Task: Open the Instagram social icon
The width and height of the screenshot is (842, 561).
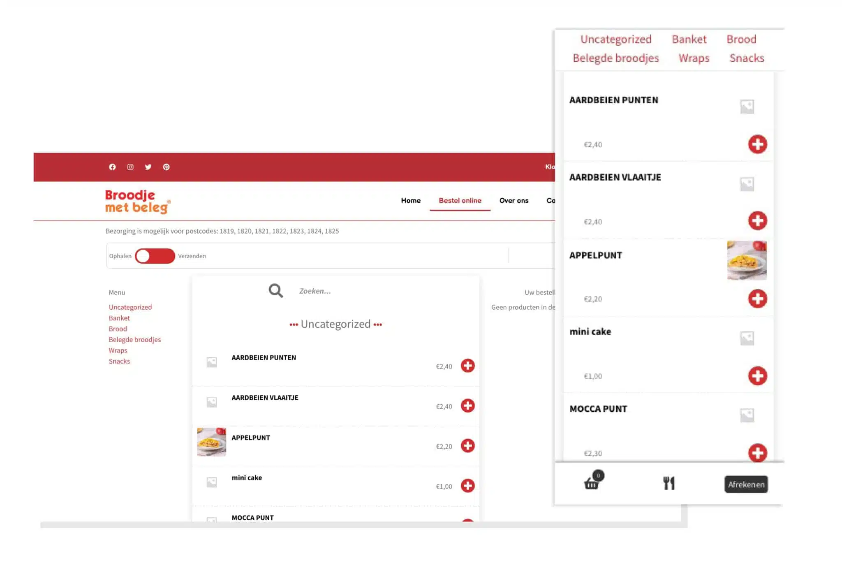Action: (130, 167)
